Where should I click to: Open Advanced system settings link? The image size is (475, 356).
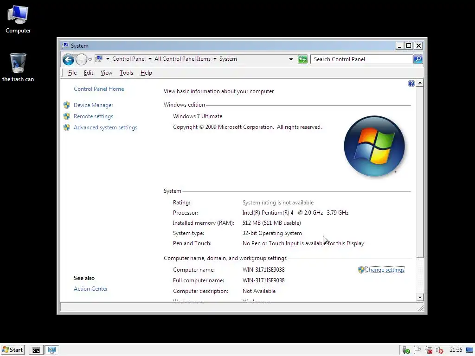(105, 127)
